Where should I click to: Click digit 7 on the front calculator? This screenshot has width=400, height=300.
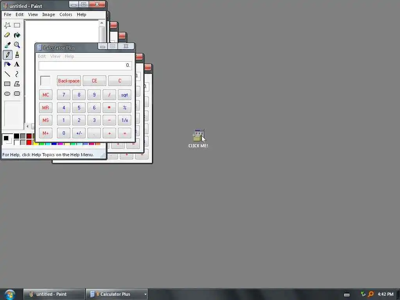[64, 95]
